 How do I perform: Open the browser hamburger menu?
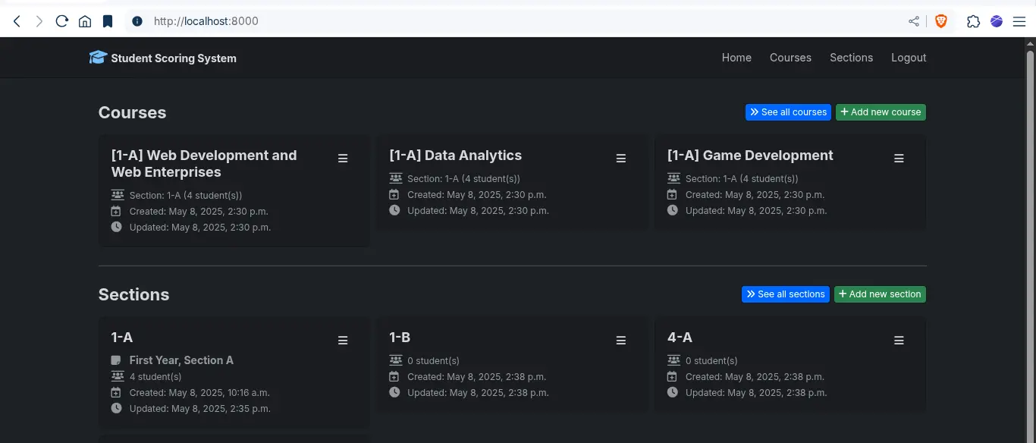(1019, 21)
